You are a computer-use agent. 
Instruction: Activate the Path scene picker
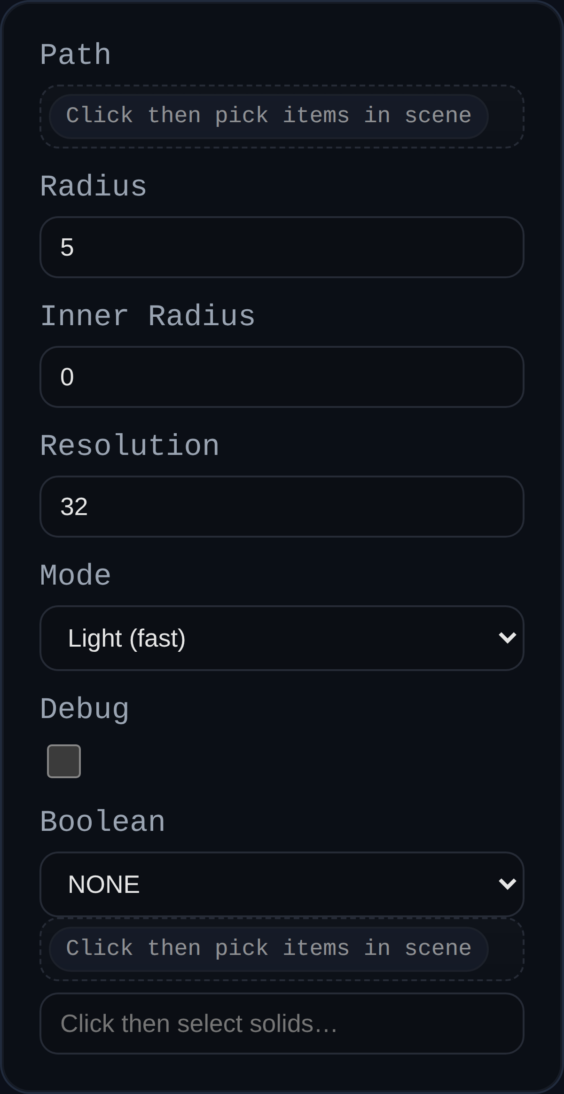[x=269, y=115]
